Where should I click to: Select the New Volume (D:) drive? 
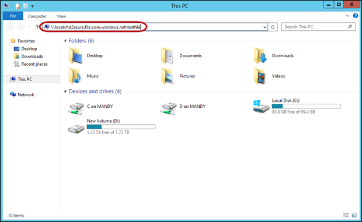pyautogui.click(x=112, y=126)
